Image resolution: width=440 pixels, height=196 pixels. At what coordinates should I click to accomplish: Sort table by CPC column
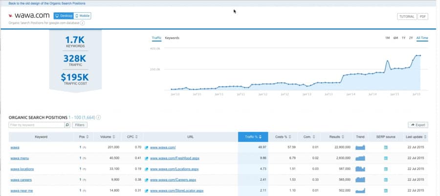(x=132, y=137)
